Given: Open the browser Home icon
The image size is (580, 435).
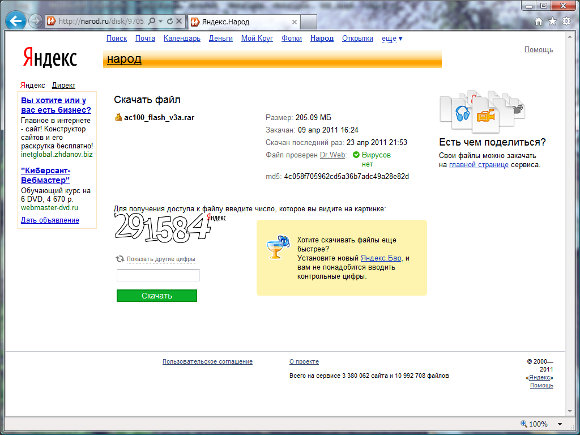Looking at the screenshot, I should 539,22.
